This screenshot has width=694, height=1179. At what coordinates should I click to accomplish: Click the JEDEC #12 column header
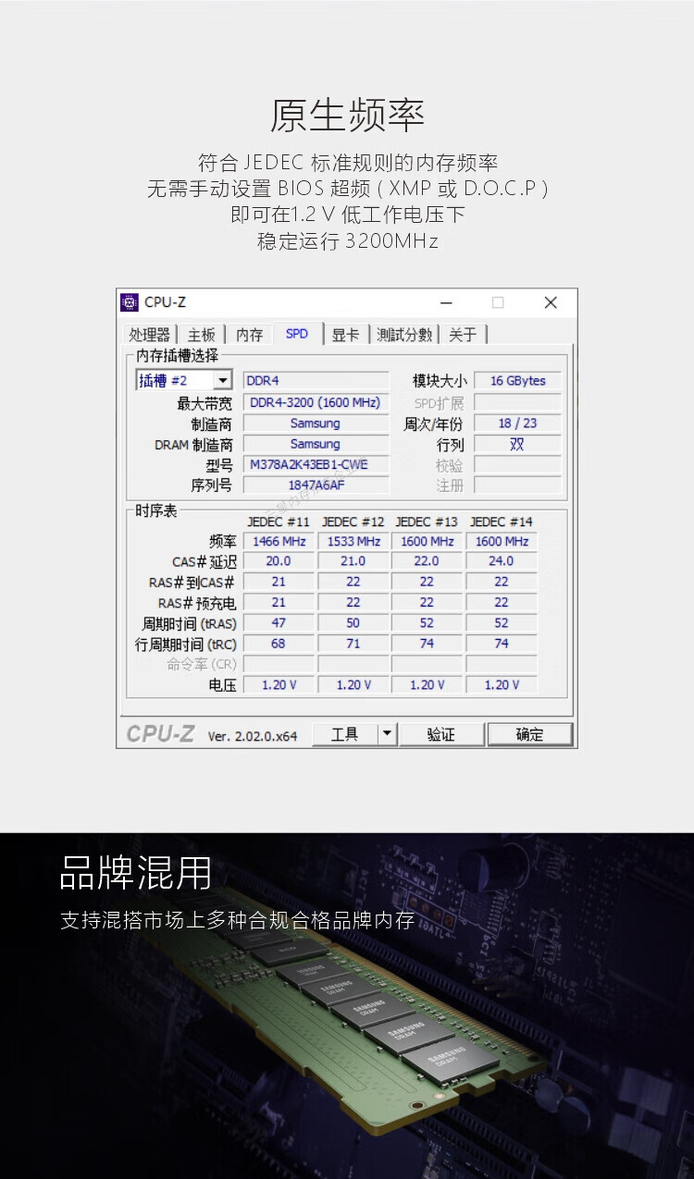(x=353, y=522)
